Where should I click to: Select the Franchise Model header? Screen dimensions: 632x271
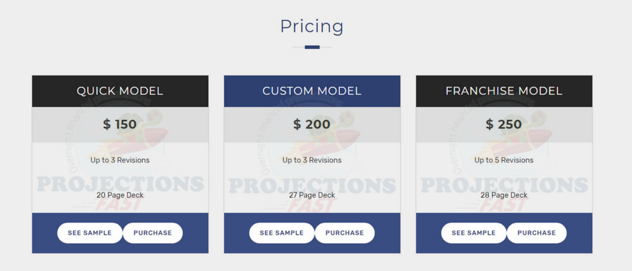pos(504,91)
